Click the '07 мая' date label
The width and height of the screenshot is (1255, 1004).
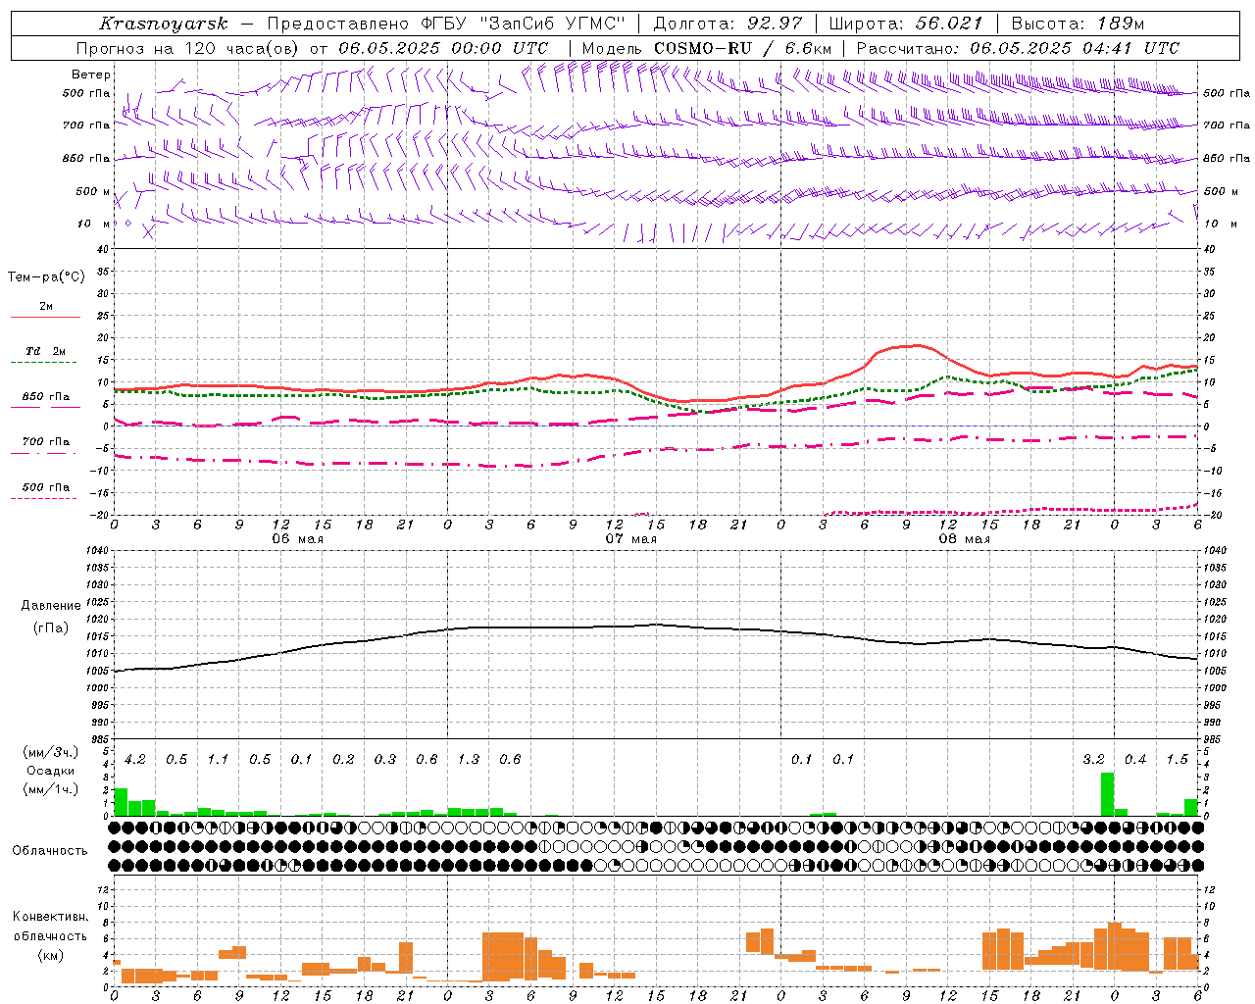pyautogui.click(x=630, y=539)
